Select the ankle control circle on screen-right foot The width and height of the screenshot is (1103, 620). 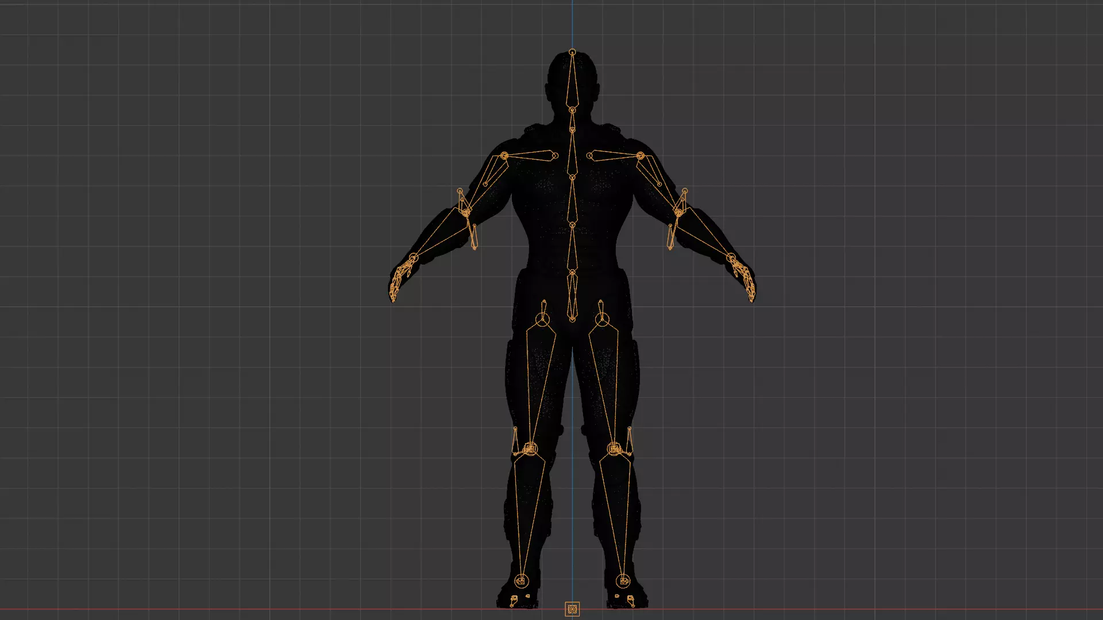[x=623, y=581]
